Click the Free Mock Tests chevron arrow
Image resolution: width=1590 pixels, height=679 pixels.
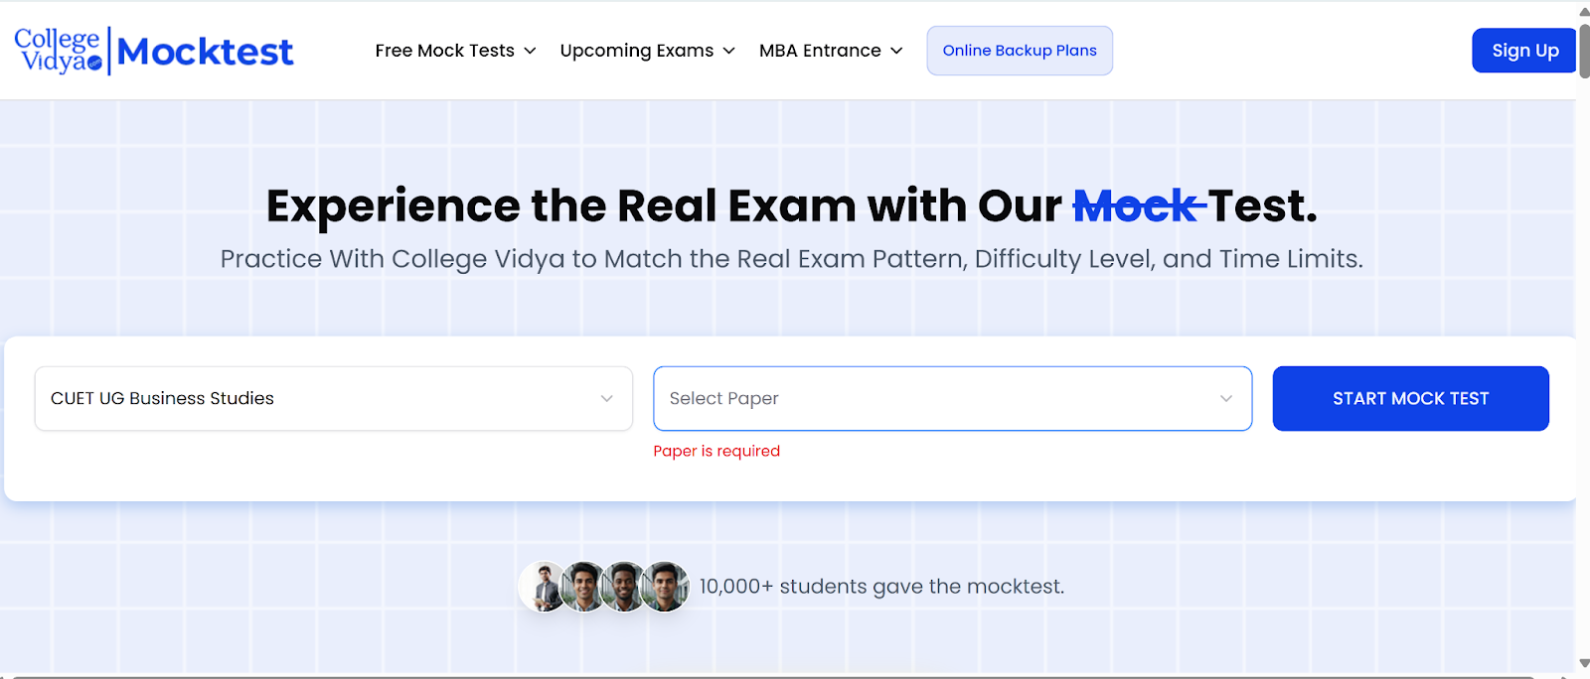point(530,51)
